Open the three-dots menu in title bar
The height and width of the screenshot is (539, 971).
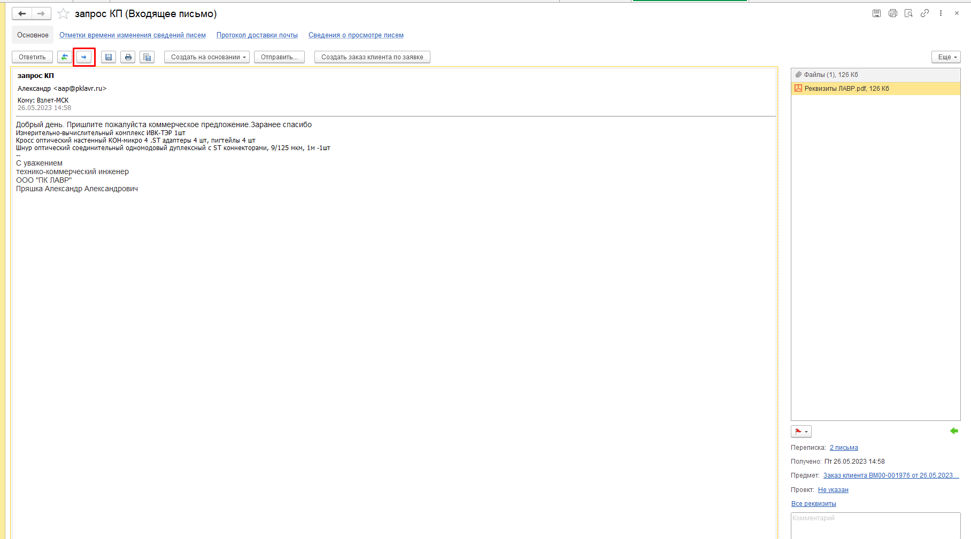point(941,13)
